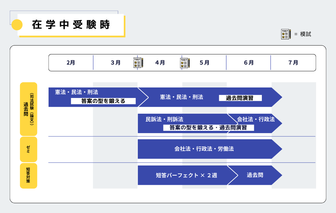Click the mock exam icon before 4月

click(x=138, y=63)
